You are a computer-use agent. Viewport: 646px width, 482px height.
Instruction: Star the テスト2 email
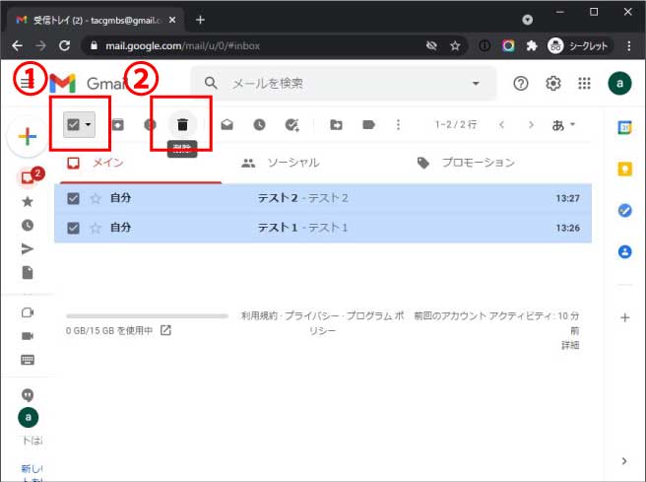(x=96, y=198)
